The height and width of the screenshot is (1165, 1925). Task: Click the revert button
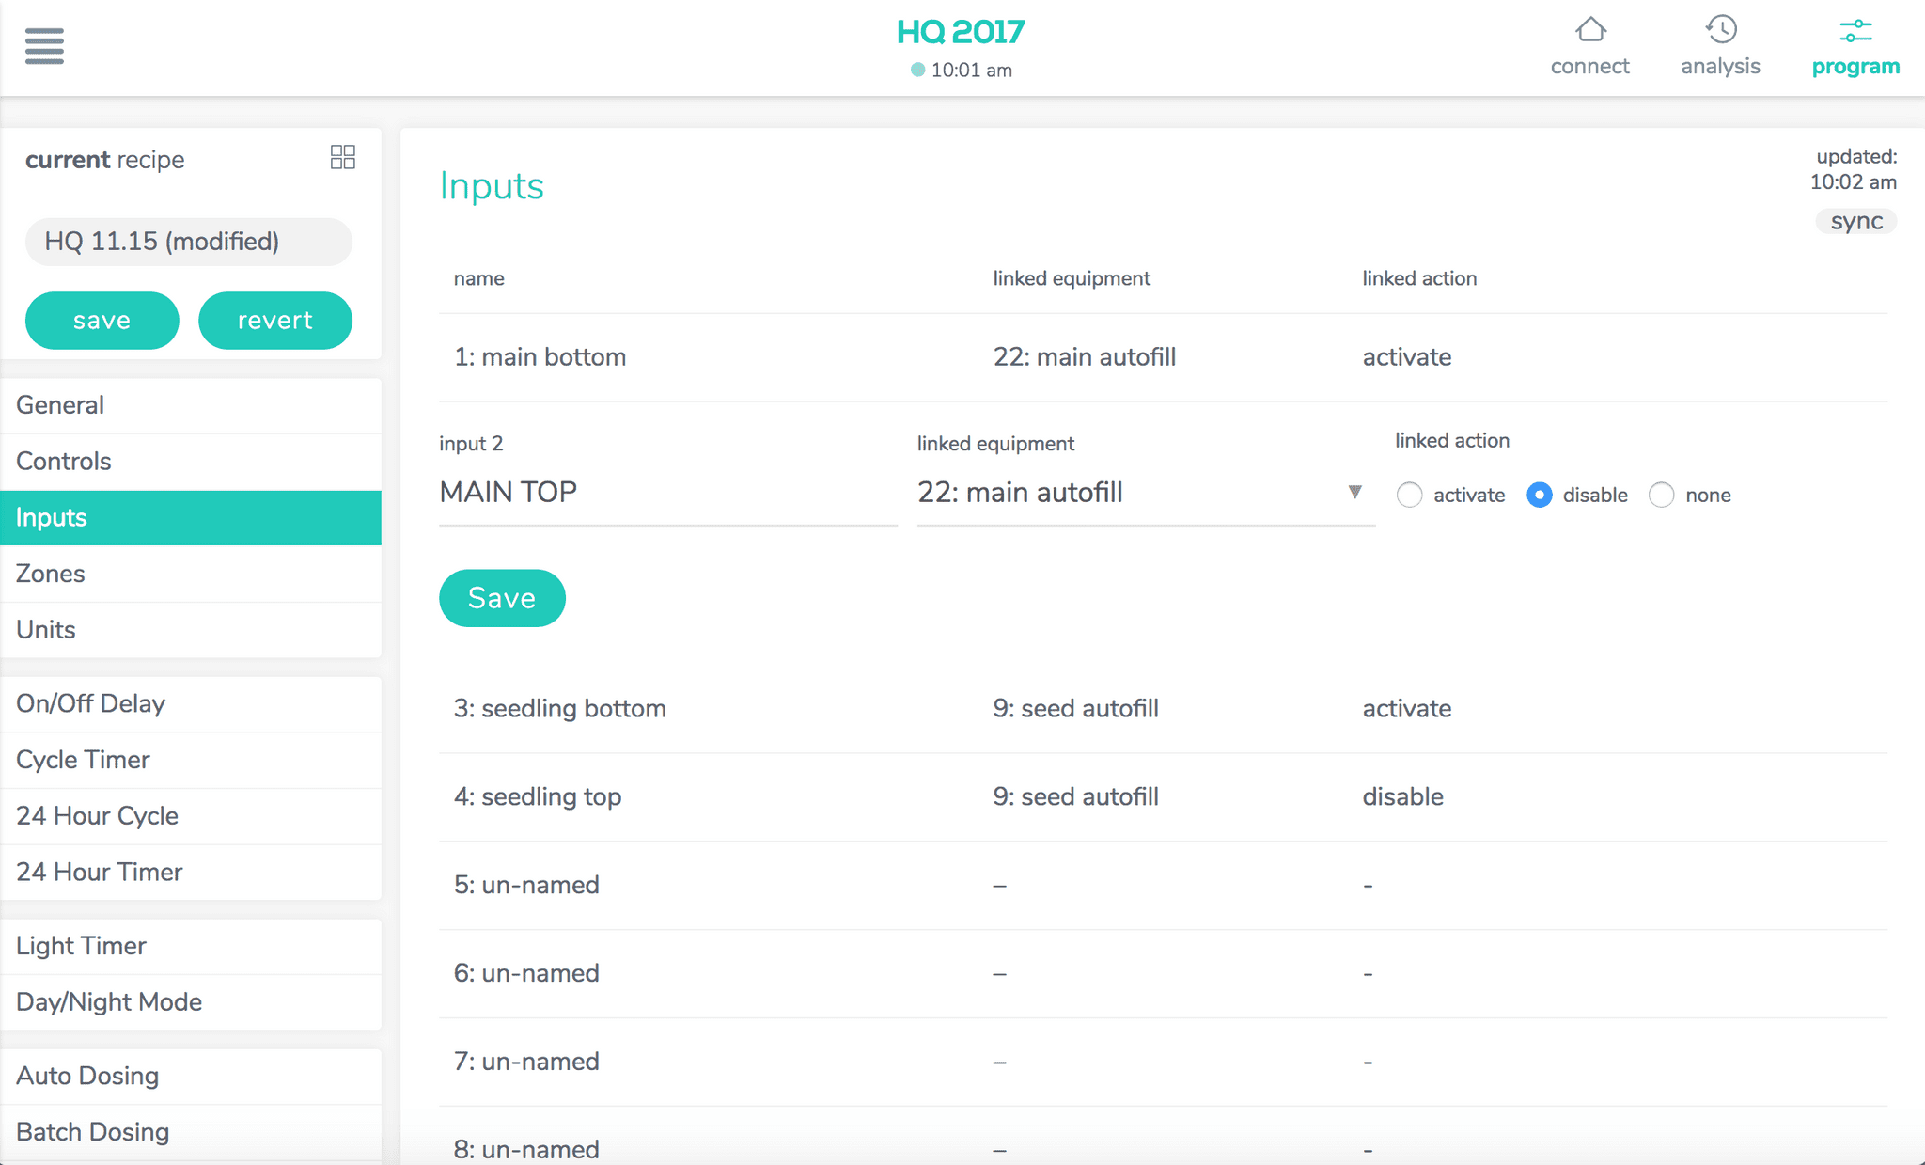pyautogui.click(x=274, y=321)
